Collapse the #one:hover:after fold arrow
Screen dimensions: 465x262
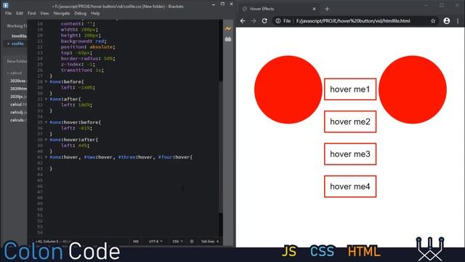tap(46, 140)
